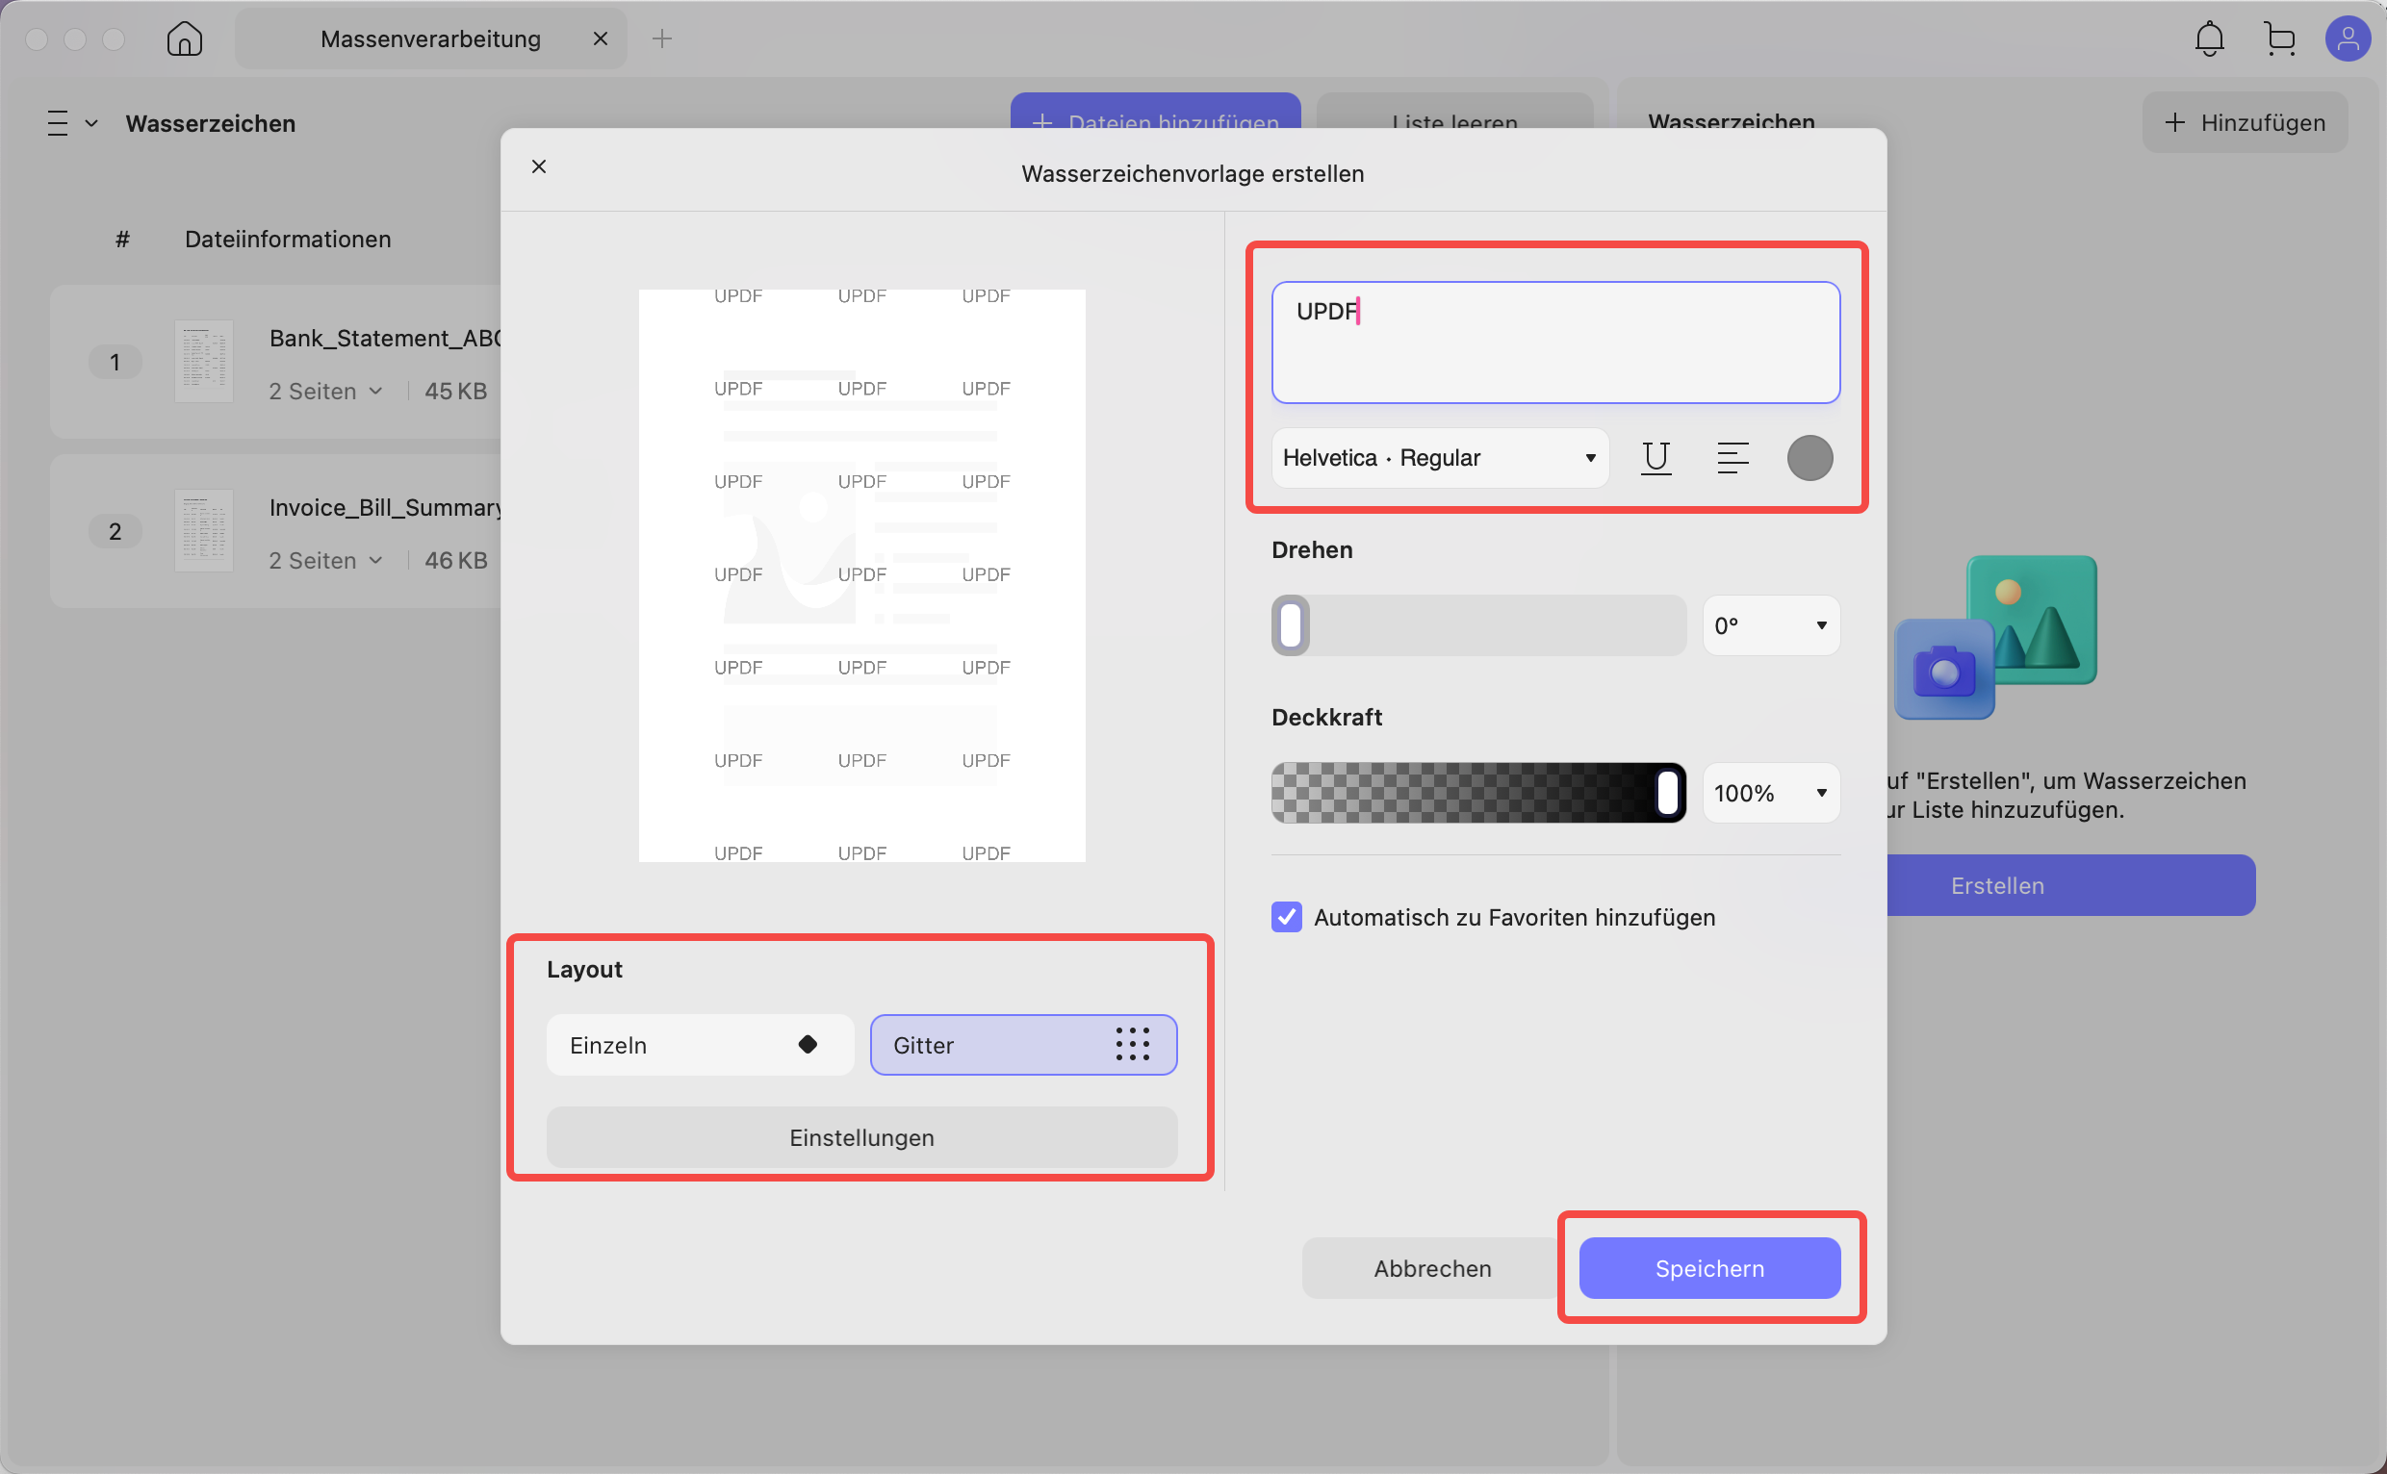Viewport: 2387px width, 1474px height.
Task: Click Speichern to save the watermark template
Action: pyautogui.click(x=1709, y=1268)
